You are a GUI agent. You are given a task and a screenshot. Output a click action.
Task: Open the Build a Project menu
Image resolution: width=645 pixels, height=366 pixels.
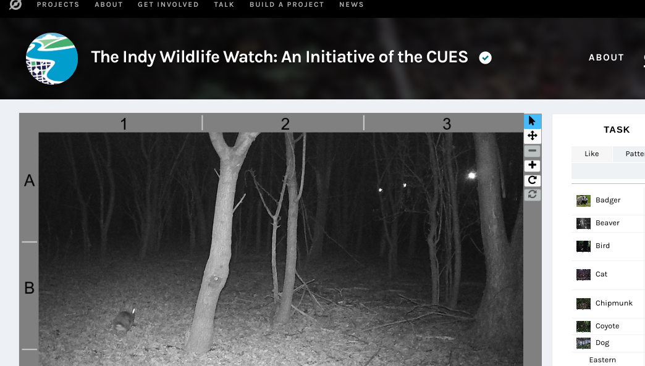(287, 4)
